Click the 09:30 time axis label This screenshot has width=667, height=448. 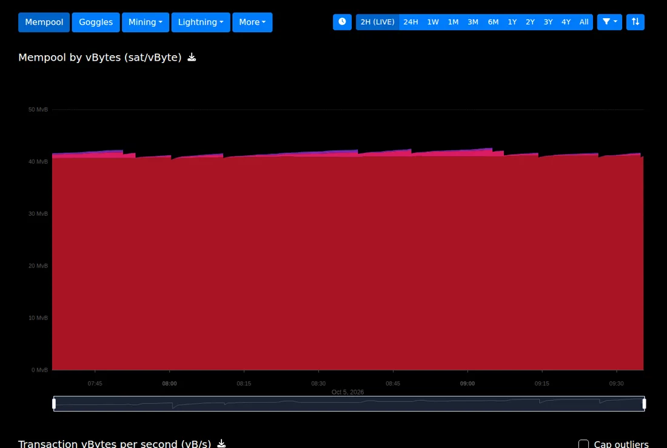[x=616, y=383]
